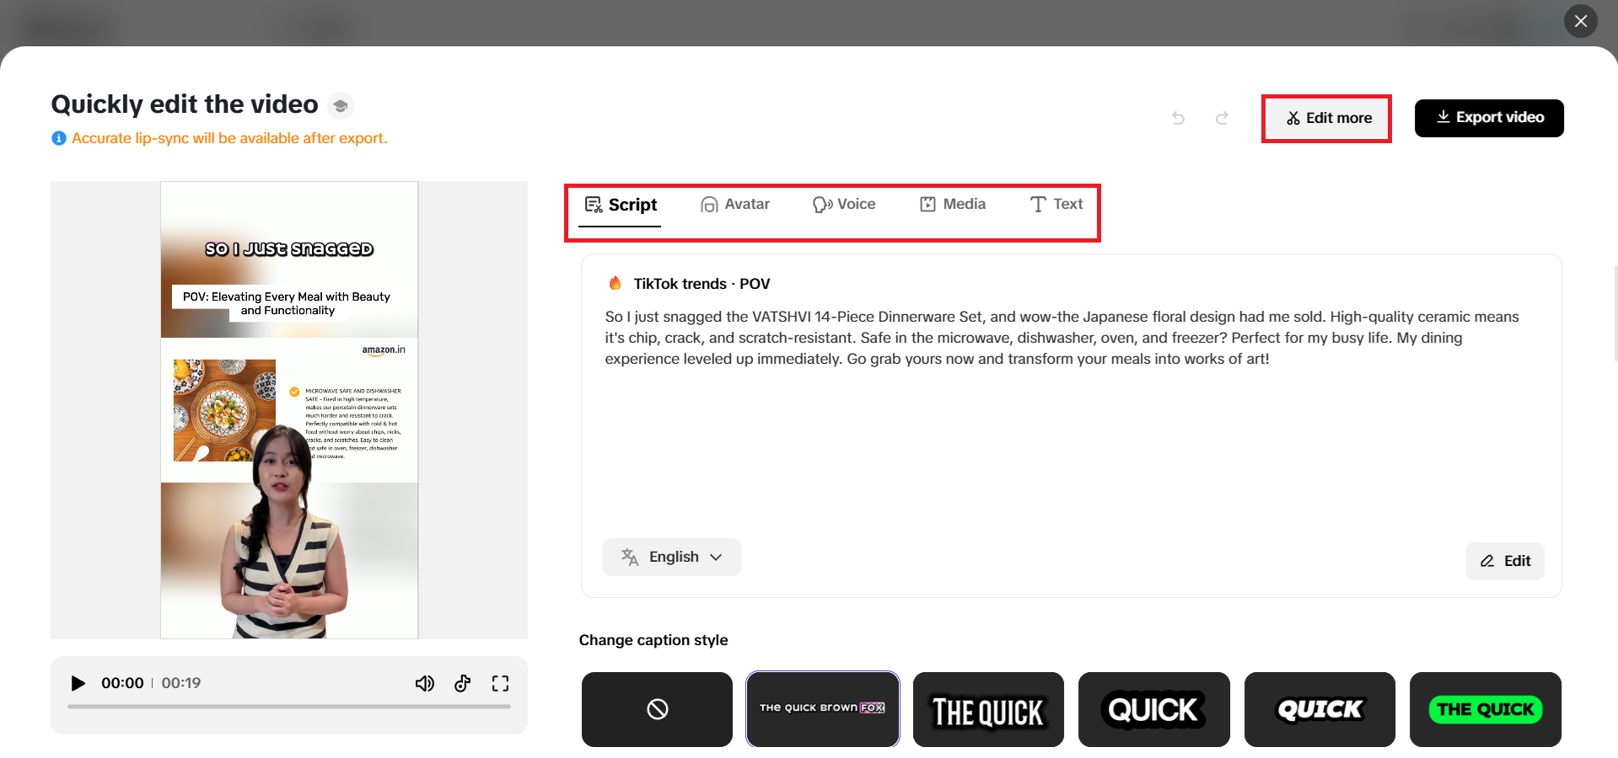Select the no-caption style option

pyautogui.click(x=657, y=709)
